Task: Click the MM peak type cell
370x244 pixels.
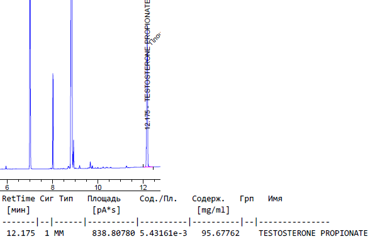Action: click(59, 233)
